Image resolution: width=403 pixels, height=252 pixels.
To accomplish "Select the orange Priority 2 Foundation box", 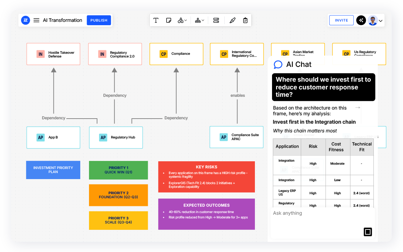I will pyautogui.click(x=118, y=195).
